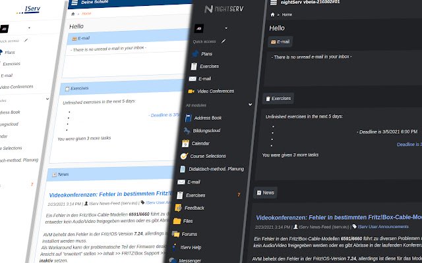This screenshot has height=263, width=422.
Task: Click 'You were given 3 more tasks' in dark panel
Action: pyautogui.click(x=290, y=155)
